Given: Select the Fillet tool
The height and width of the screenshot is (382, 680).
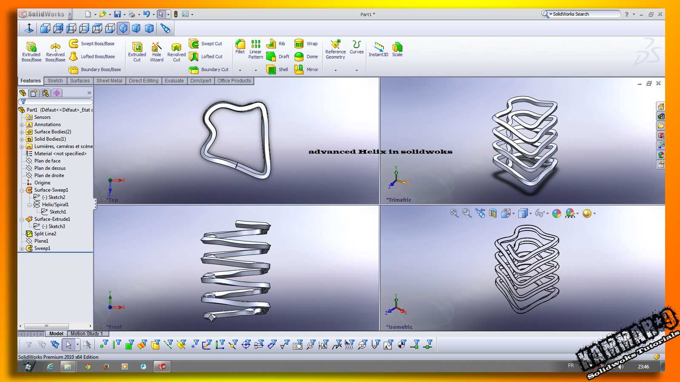Looking at the screenshot, I should tap(240, 47).
